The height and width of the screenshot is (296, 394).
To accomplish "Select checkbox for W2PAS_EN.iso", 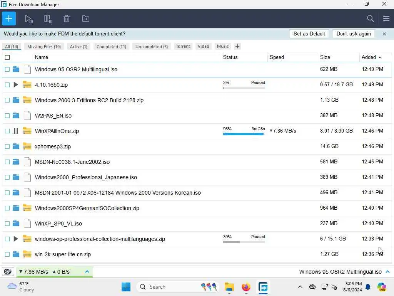I will pos(7,116).
